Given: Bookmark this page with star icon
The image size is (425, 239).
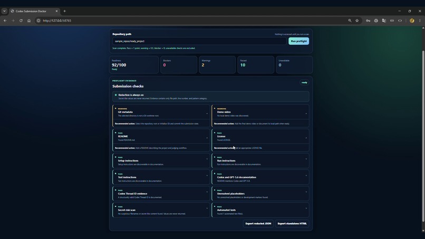Looking at the screenshot, I should [x=357, y=21].
